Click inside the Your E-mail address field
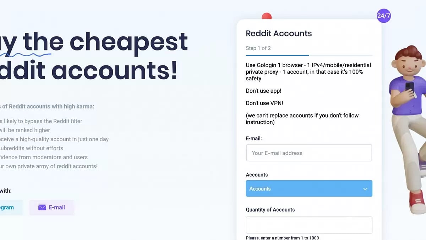 coord(309,153)
